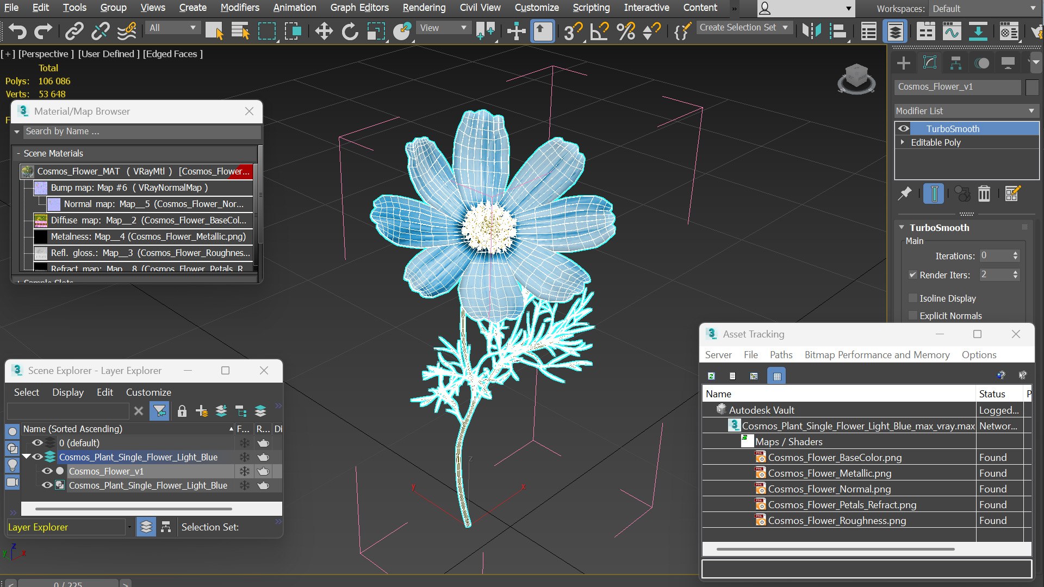1044x587 pixels.
Task: Hide the Cosmos_Flower_v1 object eye
Action: (47, 471)
